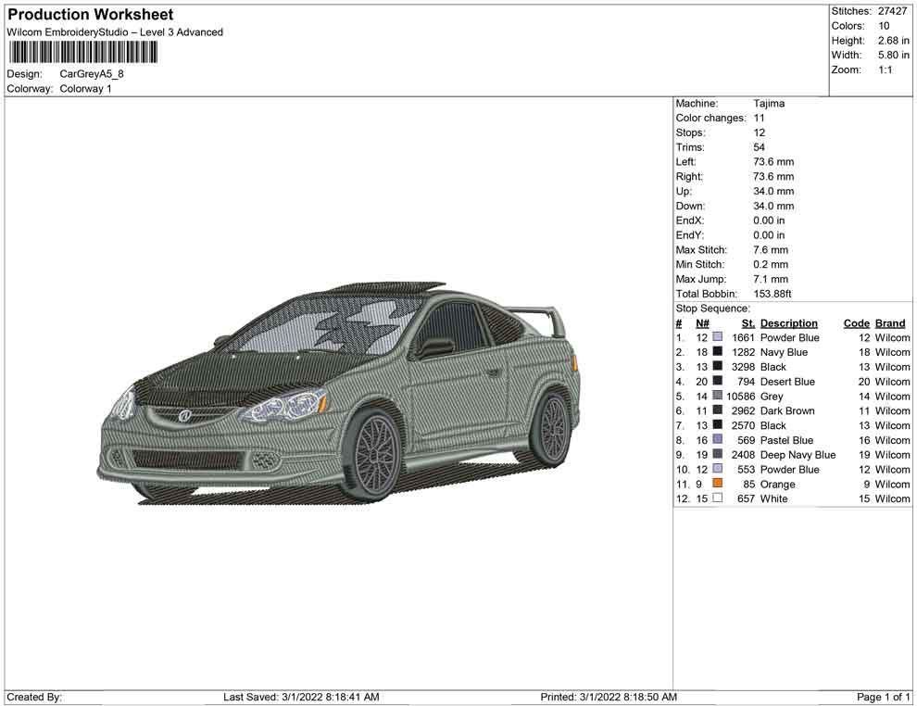Viewport: 917px width, 706px height.
Task: Click the 'Brand' column header
Action: point(890,323)
